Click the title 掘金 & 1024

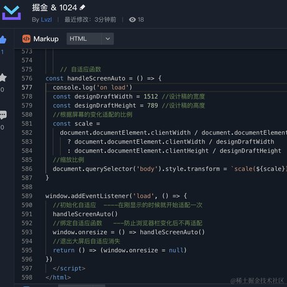point(54,7)
